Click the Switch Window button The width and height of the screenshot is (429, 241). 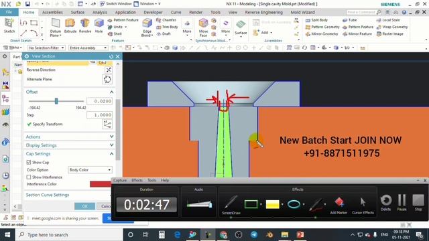[x=116, y=4]
